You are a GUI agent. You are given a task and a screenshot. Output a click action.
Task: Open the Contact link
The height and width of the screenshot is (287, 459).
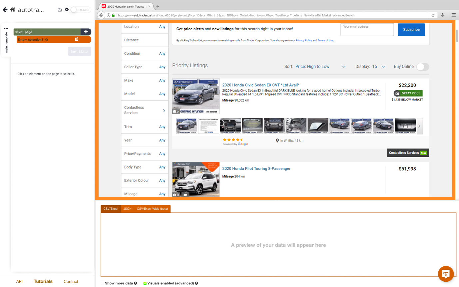pyautogui.click(x=71, y=281)
